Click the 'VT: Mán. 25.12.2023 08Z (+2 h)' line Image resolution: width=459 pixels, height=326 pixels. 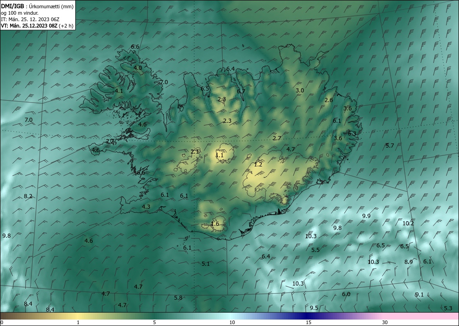click(37, 26)
